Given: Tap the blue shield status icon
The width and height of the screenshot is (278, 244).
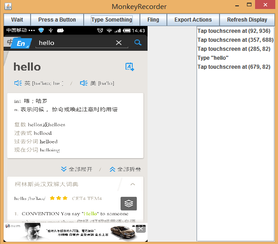Looking at the screenshot, I should [41, 31].
